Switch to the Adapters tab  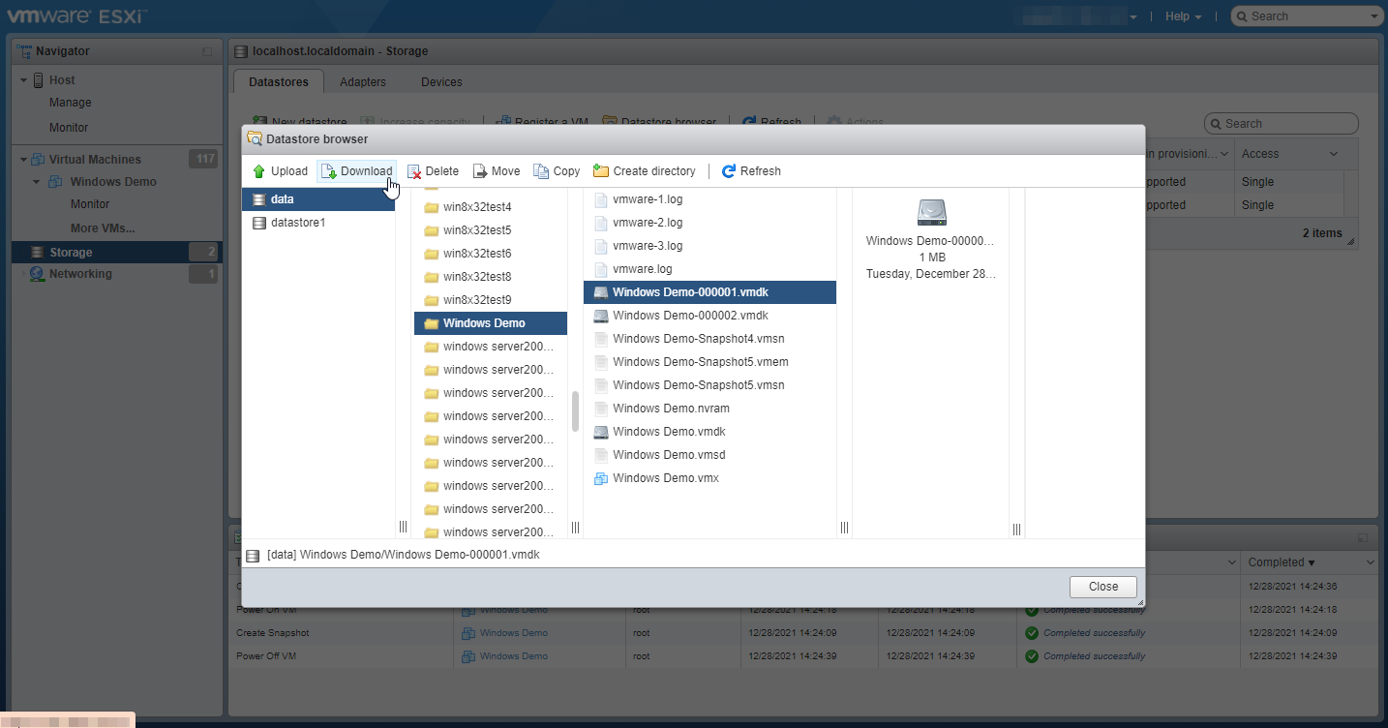pyautogui.click(x=363, y=82)
